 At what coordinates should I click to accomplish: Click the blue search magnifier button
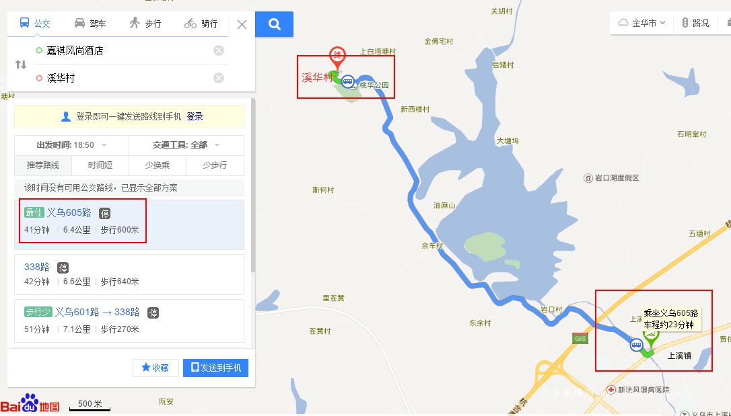274,24
